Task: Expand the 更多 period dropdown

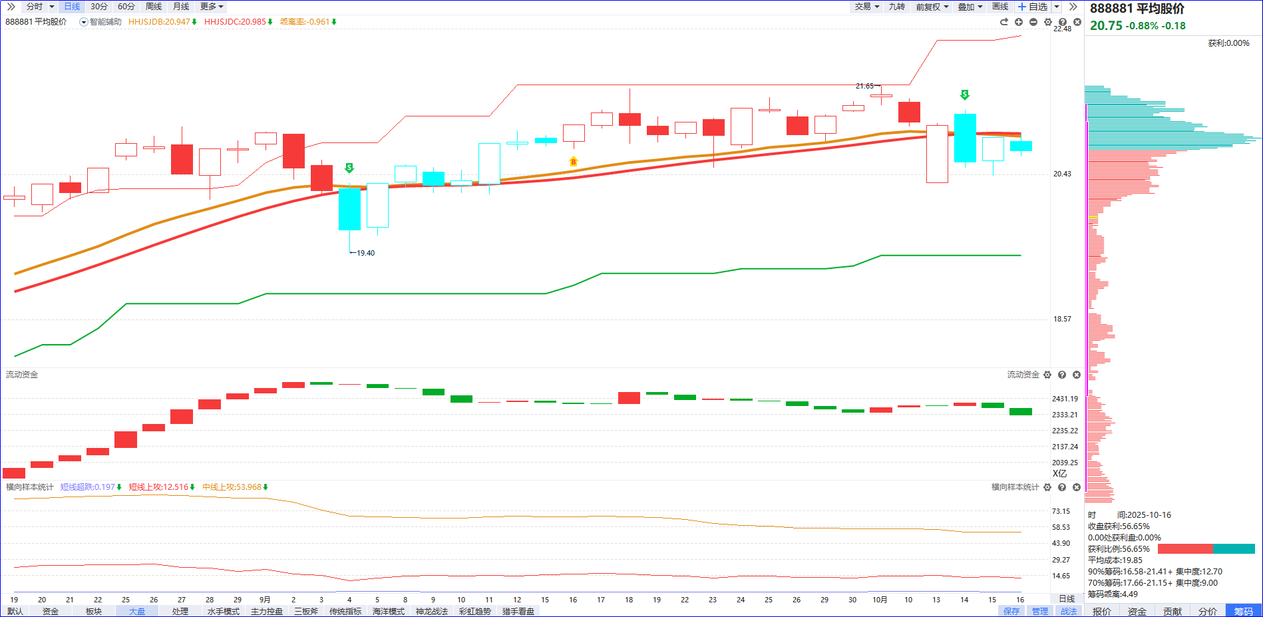Action: pyautogui.click(x=211, y=7)
